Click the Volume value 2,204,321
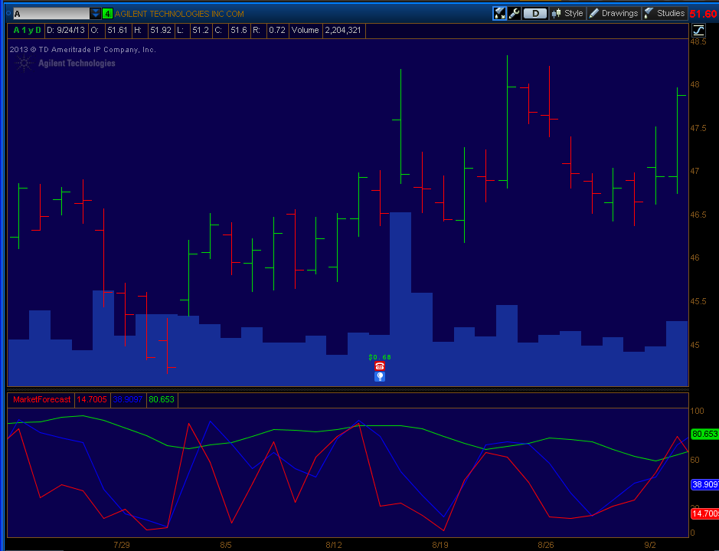 point(343,31)
